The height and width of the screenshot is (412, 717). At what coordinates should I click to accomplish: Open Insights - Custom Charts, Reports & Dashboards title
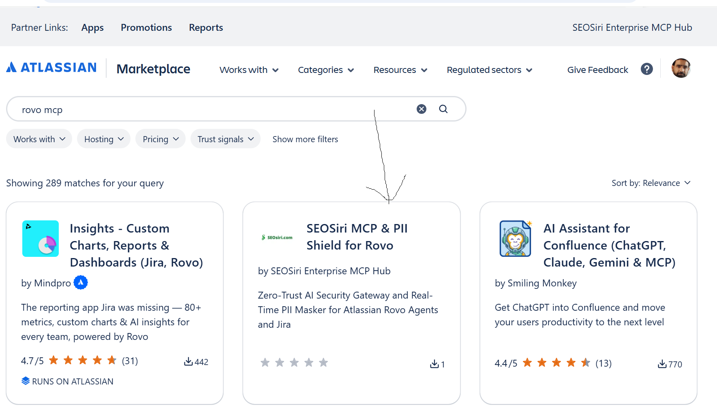coord(137,245)
